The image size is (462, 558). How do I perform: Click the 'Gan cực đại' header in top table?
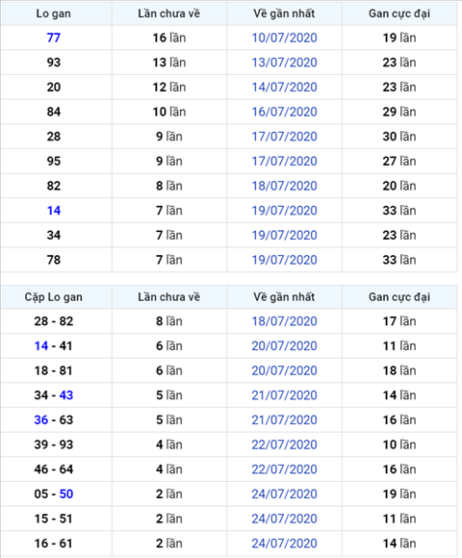(x=399, y=13)
